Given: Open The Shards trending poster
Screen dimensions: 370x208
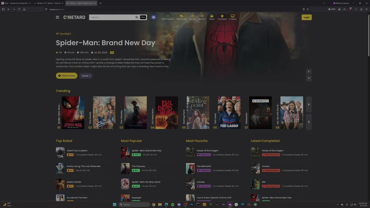Looking at the screenshot, I should (104, 113).
